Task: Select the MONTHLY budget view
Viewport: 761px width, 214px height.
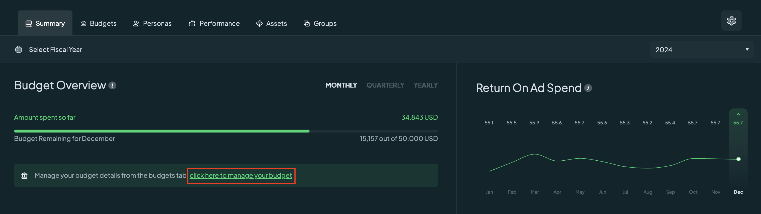Action: tap(341, 86)
